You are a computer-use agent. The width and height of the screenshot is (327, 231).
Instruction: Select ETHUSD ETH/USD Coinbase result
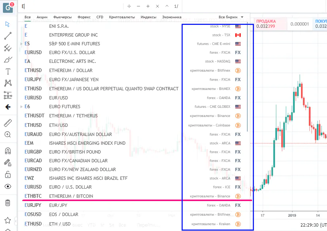tap(134, 125)
